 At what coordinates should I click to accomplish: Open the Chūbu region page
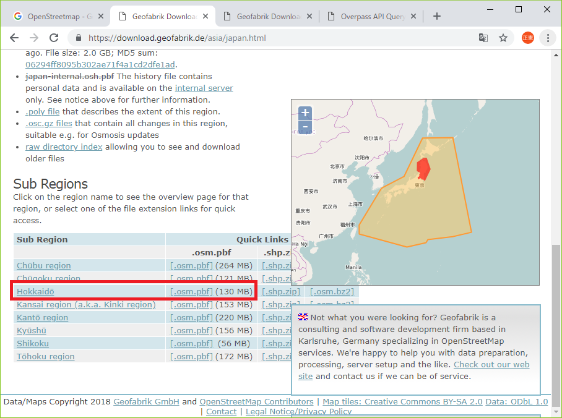(44, 266)
